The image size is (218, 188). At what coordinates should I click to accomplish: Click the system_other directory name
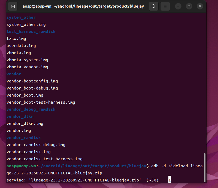21,17
